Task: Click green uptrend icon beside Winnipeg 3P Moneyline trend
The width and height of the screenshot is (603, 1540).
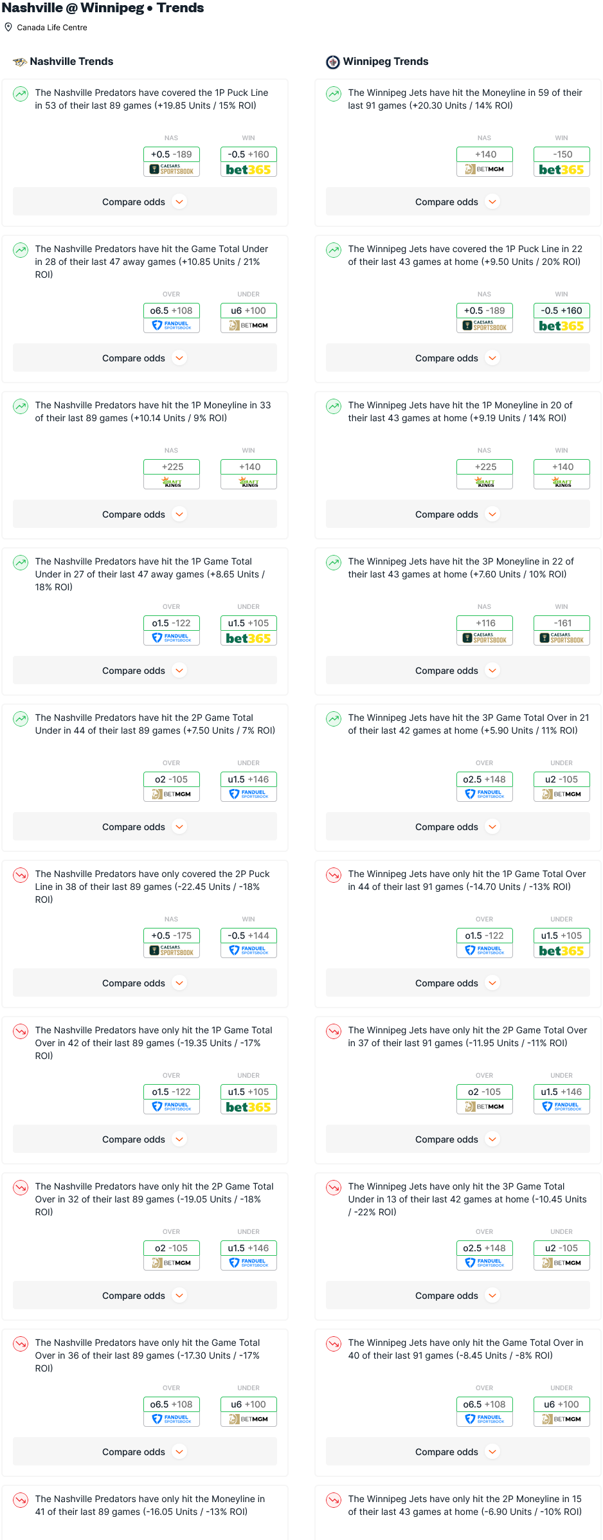Action: coord(334,563)
